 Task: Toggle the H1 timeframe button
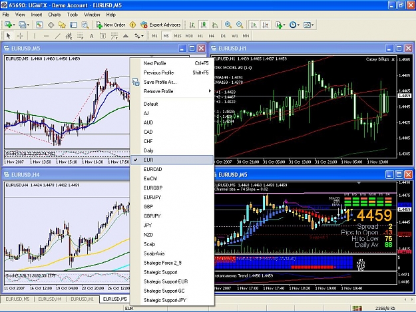[200, 36]
